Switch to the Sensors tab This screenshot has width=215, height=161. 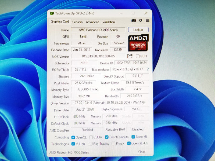(77, 22)
